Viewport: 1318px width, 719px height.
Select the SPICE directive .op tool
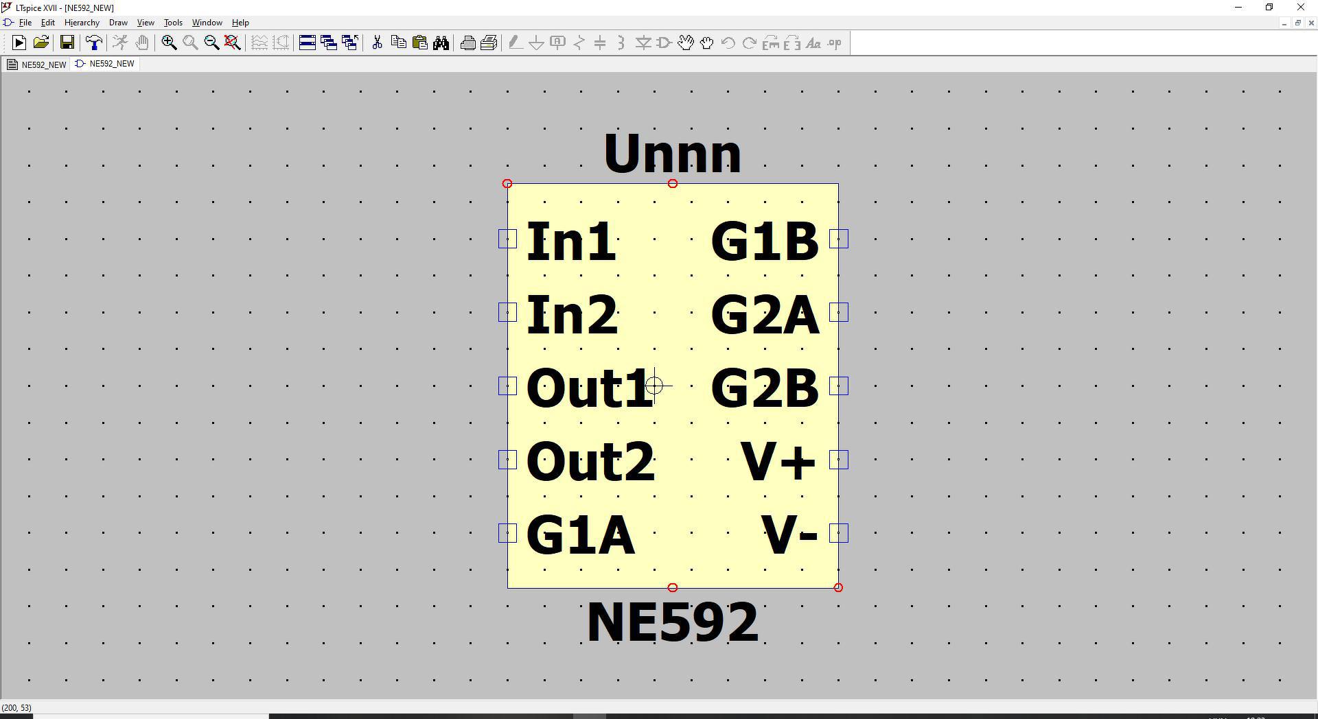835,43
